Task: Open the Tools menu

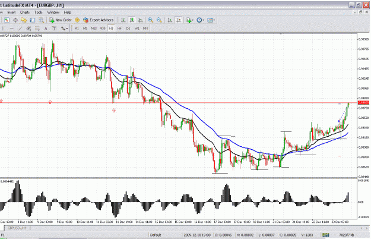Action: (x=39, y=12)
